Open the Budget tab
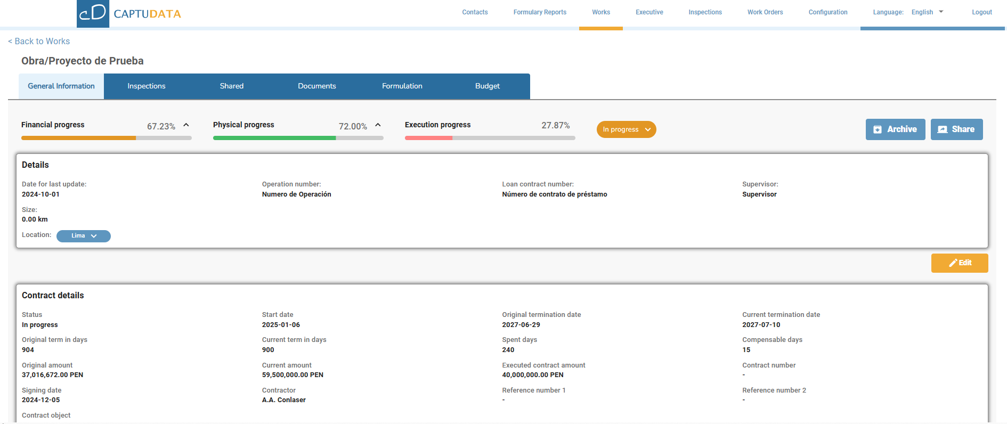The height and width of the screenshot is (424, 1007). [x=487, y=86]
